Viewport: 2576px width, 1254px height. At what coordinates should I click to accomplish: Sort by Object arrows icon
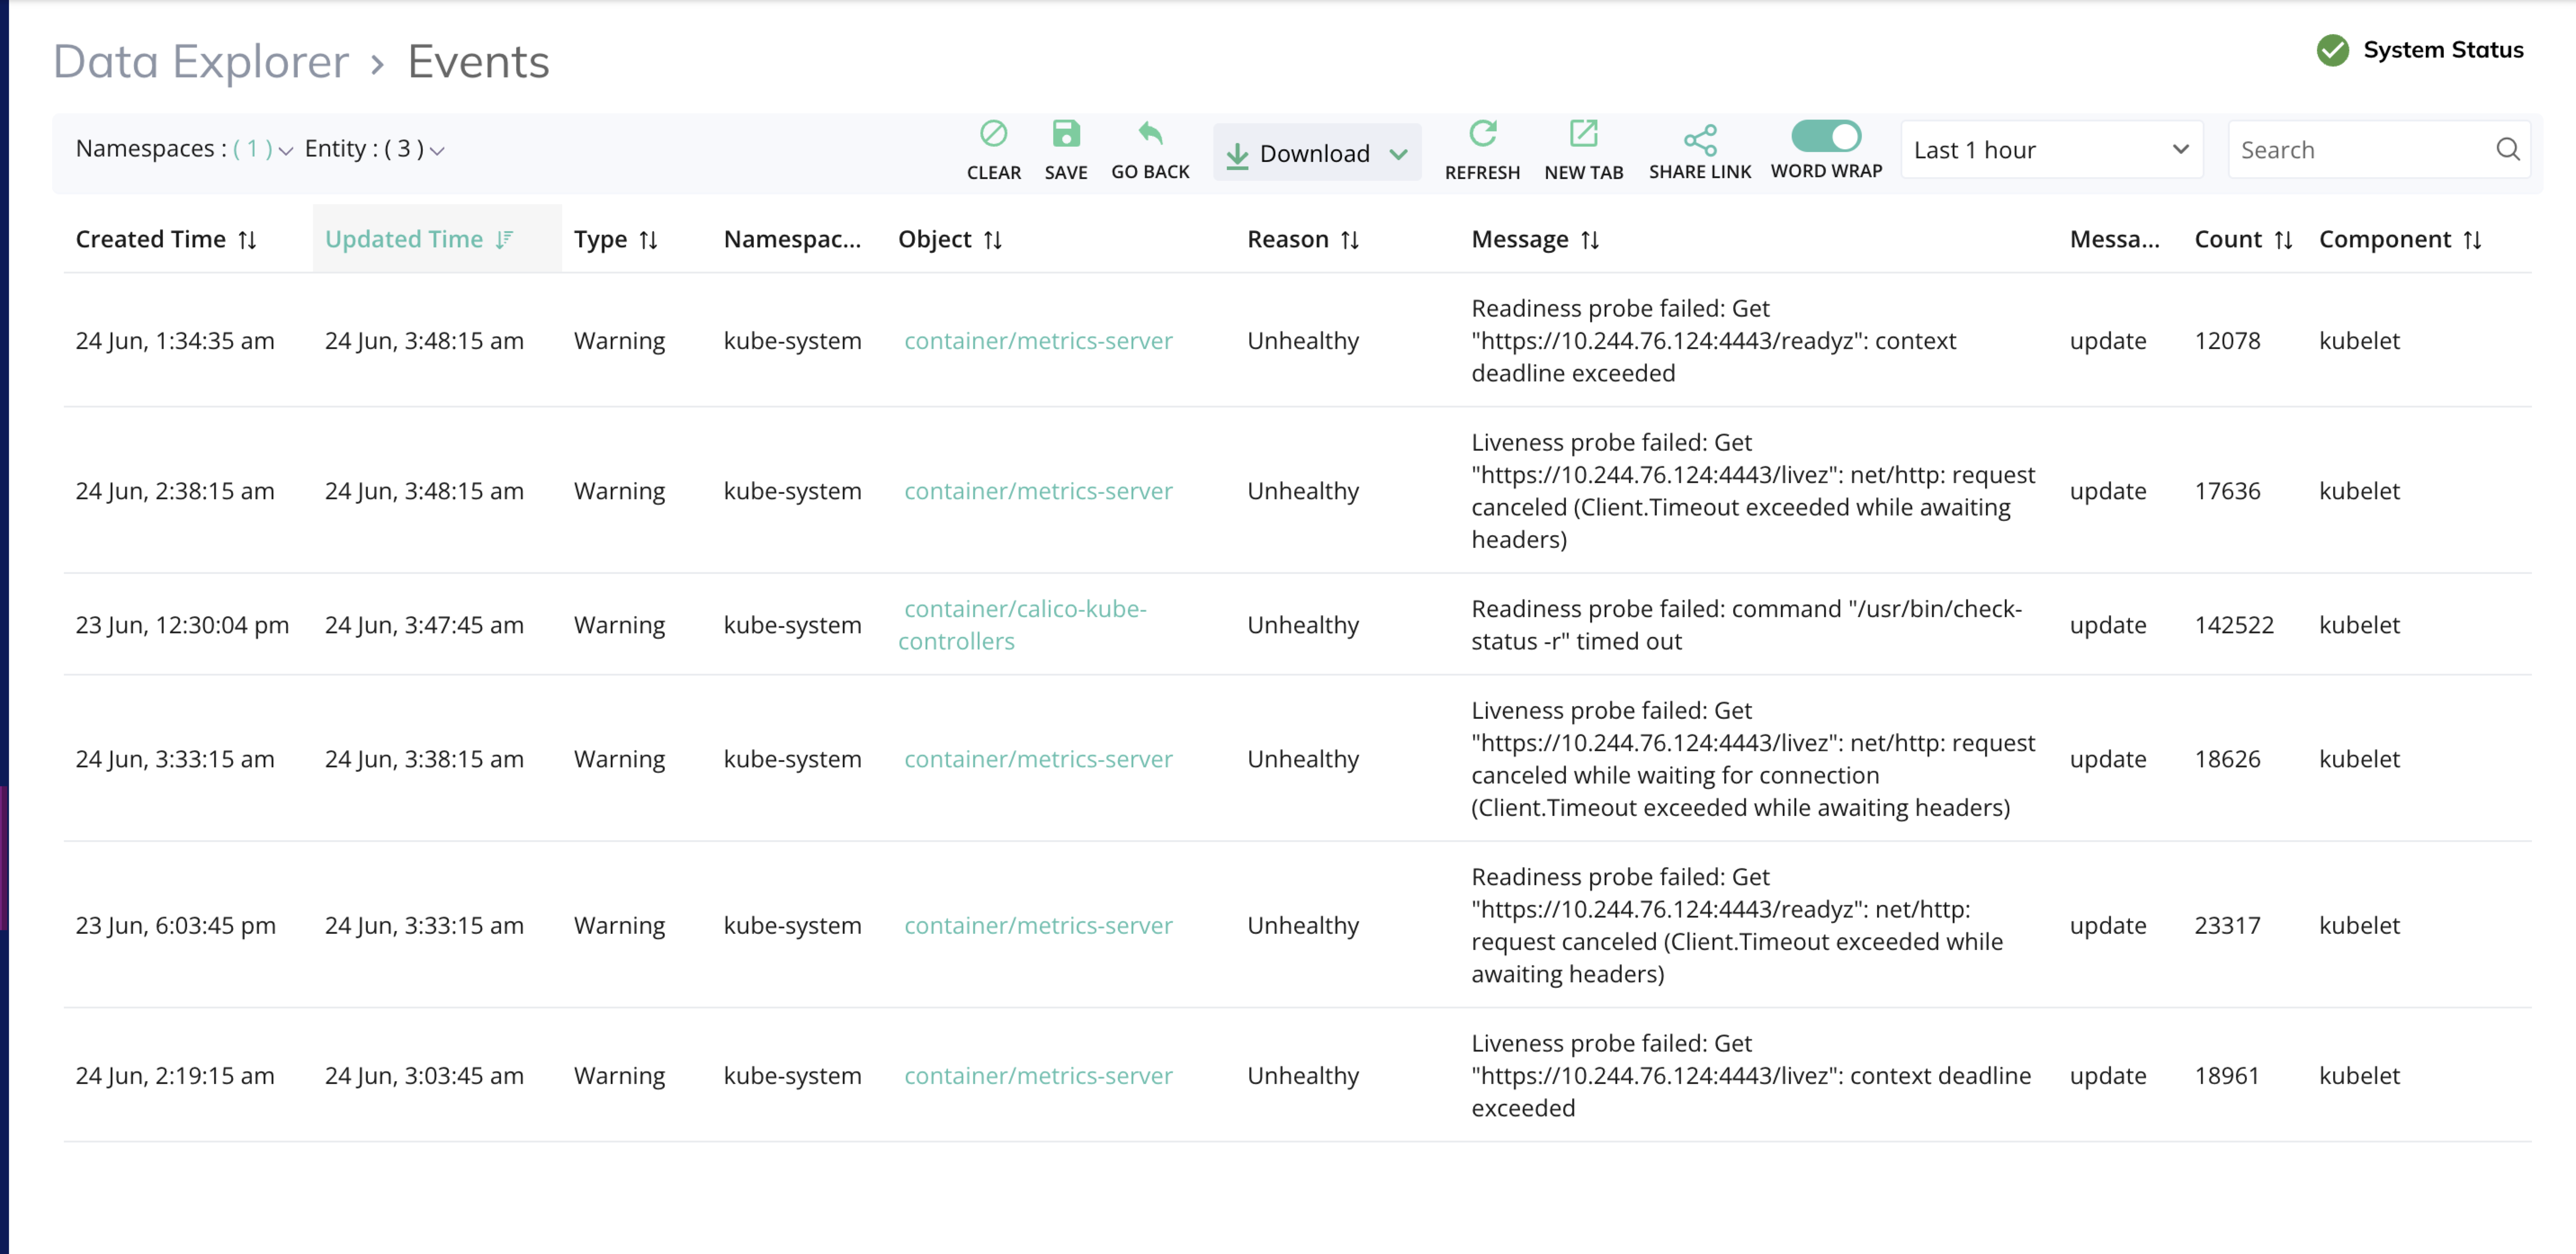[992, 240]
